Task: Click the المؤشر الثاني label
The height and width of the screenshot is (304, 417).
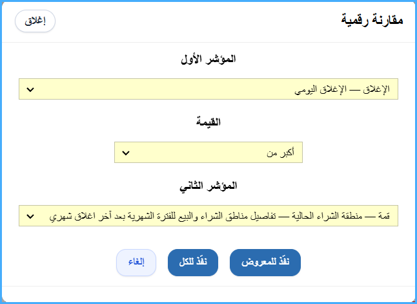Action: tap(208, 186)
